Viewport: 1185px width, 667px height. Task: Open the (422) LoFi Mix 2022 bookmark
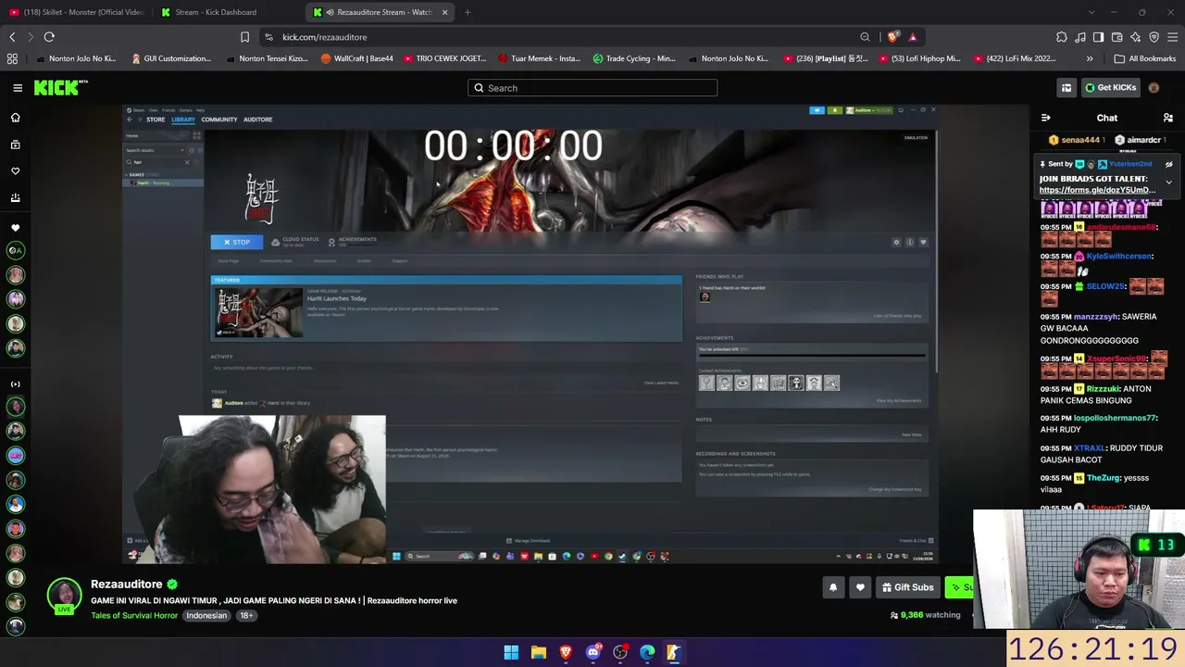point(1014,58)
